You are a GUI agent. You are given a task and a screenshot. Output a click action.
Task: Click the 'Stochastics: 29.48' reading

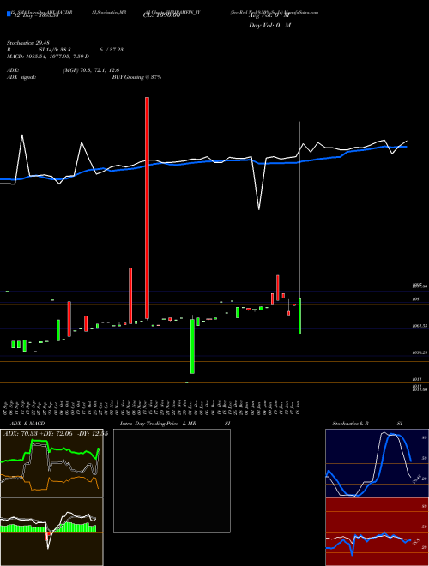pyautogui.click(x=28, y=43)
